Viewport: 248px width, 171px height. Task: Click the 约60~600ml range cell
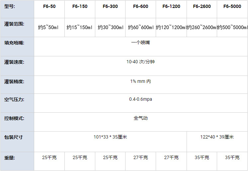[x=141, y=27]
